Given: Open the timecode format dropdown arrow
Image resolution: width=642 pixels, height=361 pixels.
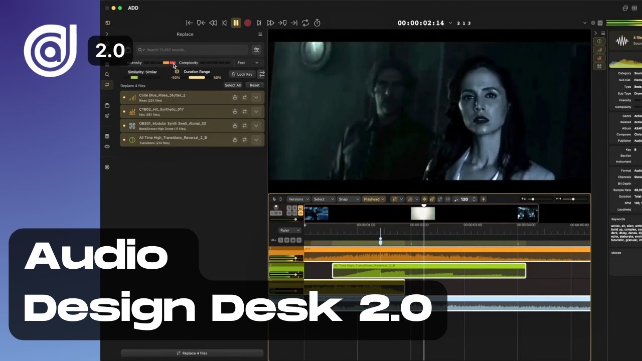Looking at the screenshot, I should click(450, 23).
